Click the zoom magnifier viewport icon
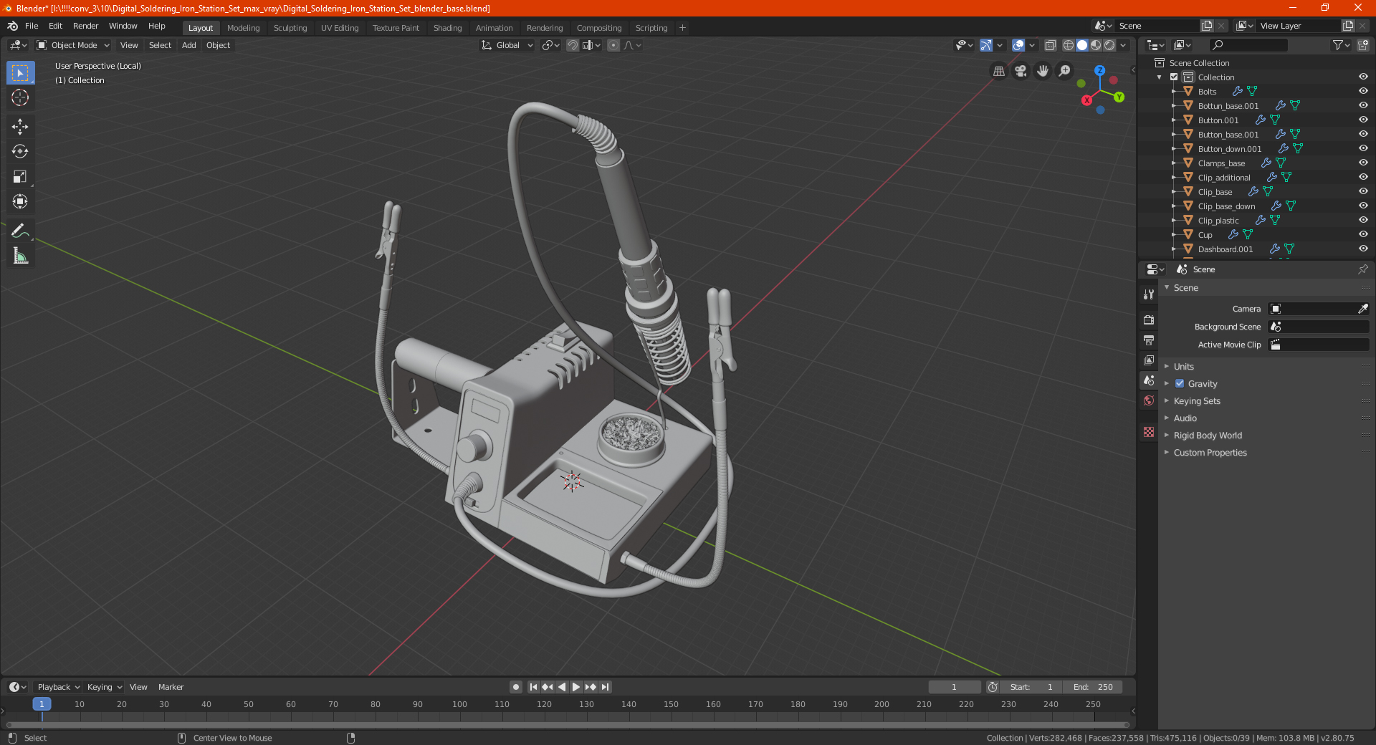Image resolution: width=1376 pixels, height=745 pixels. [1065, 71]
